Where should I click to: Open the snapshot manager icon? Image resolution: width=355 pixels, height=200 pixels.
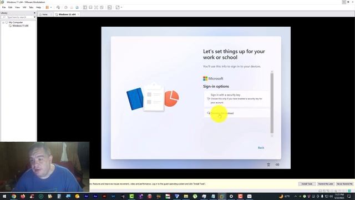pos(77,7)
